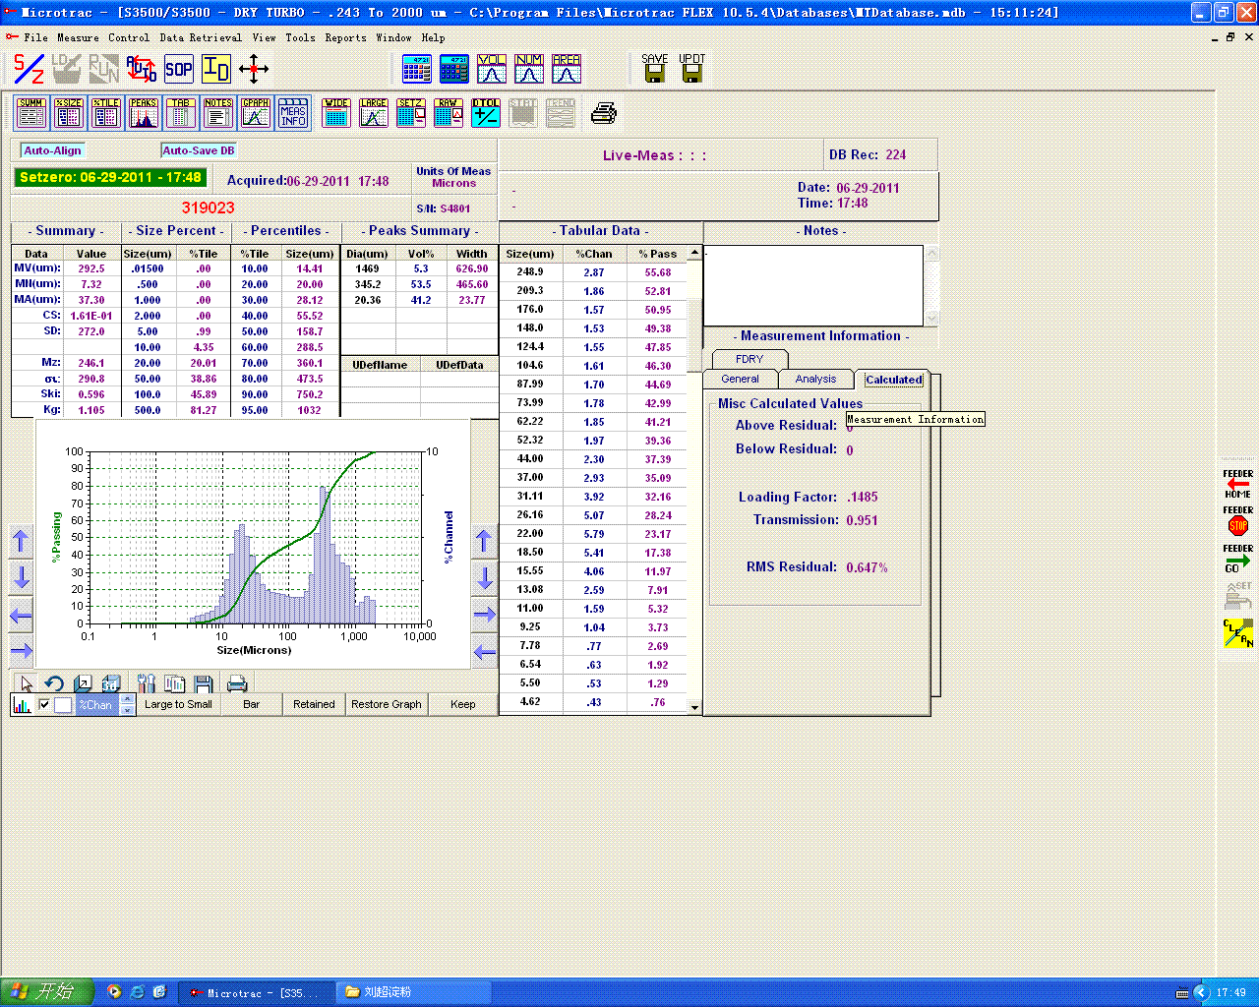Open the MEAS INFO panel icon
The height and width of the screenshot is (1007, 1259).
click(293, 113)
